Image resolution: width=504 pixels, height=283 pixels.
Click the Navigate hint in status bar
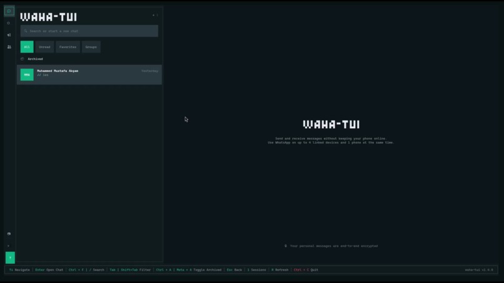click(19, 270)
